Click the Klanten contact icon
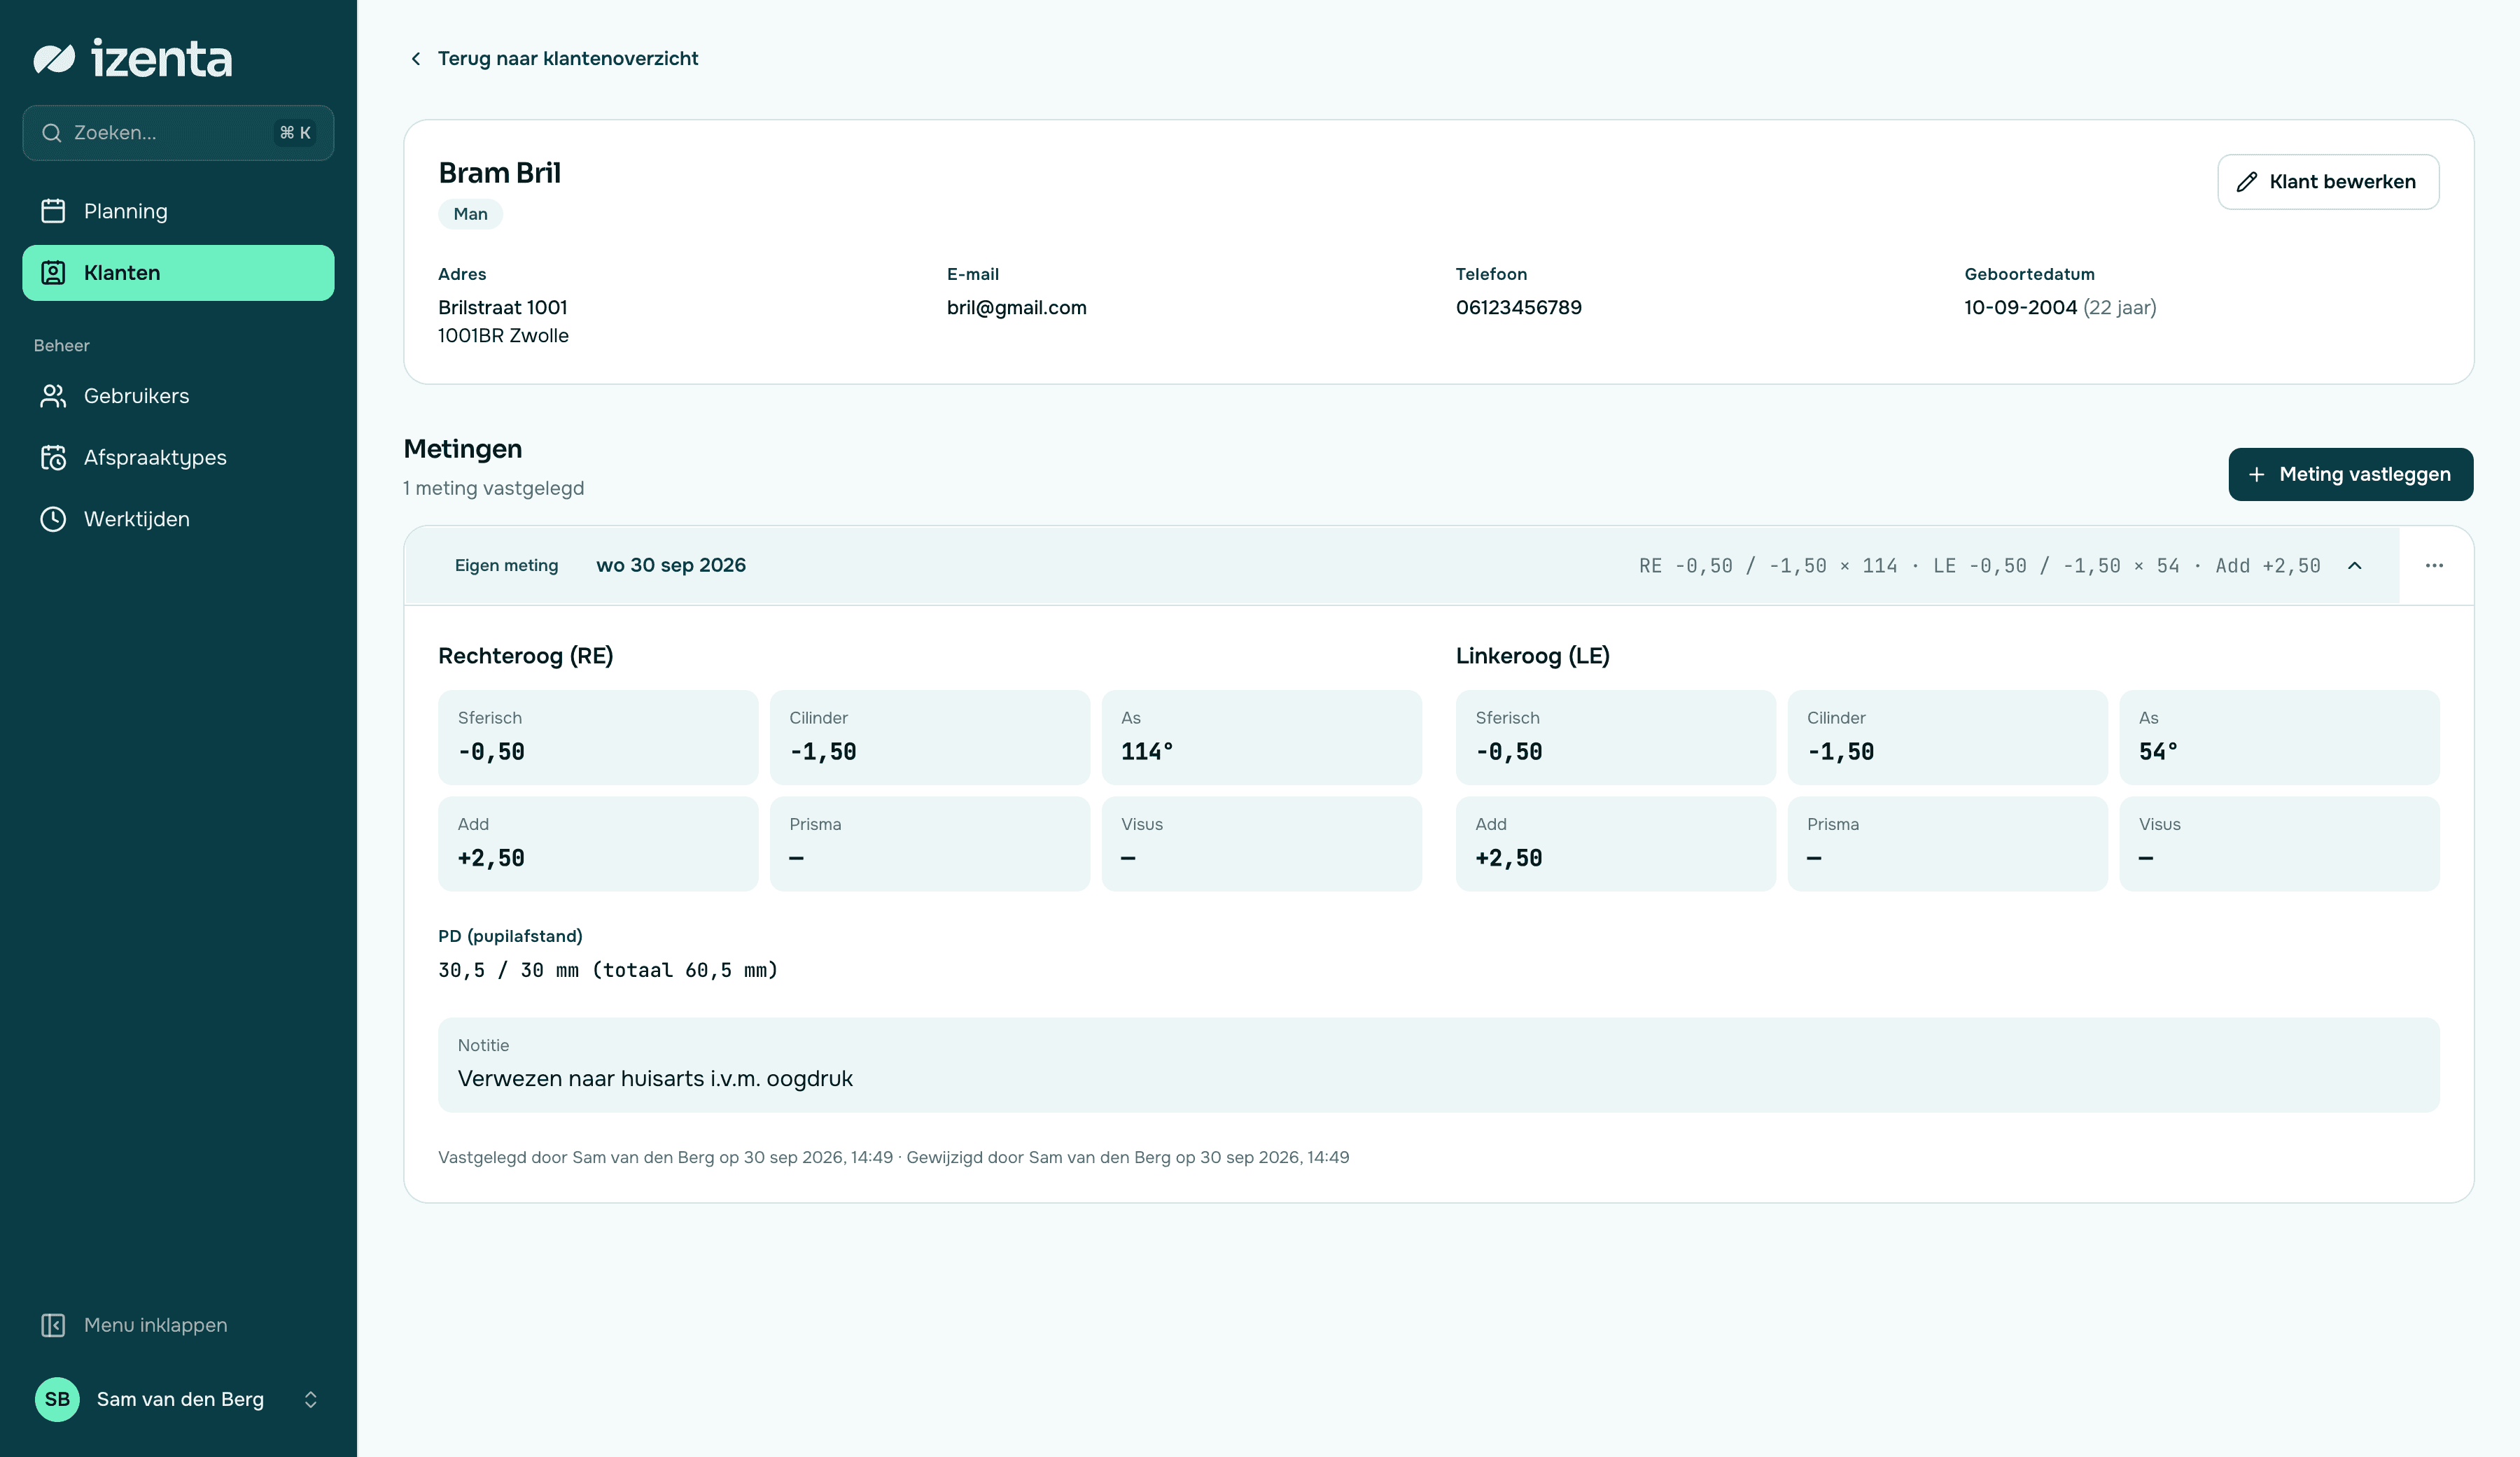Image resolution: width=2520 pixels, height=1457 pixels. [x=53, y=273]
